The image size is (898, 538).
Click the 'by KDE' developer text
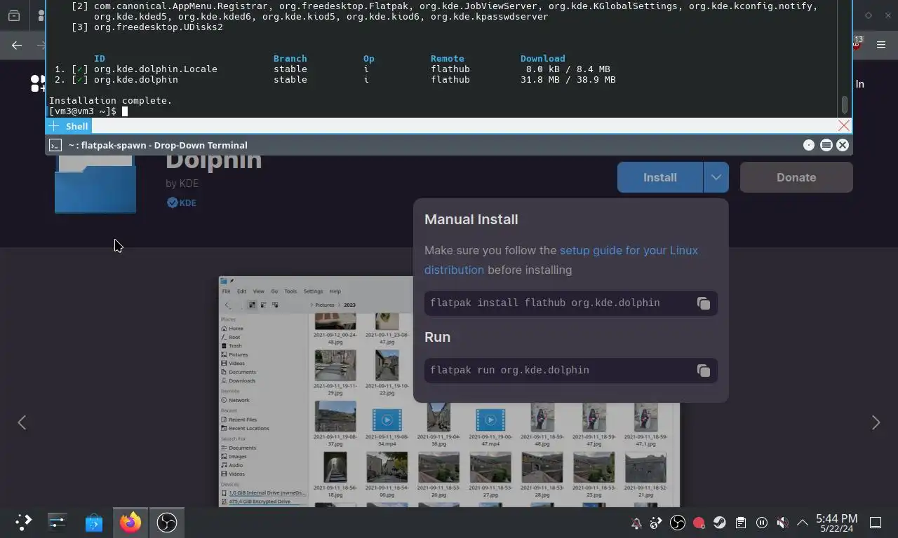tap(182, 184)
